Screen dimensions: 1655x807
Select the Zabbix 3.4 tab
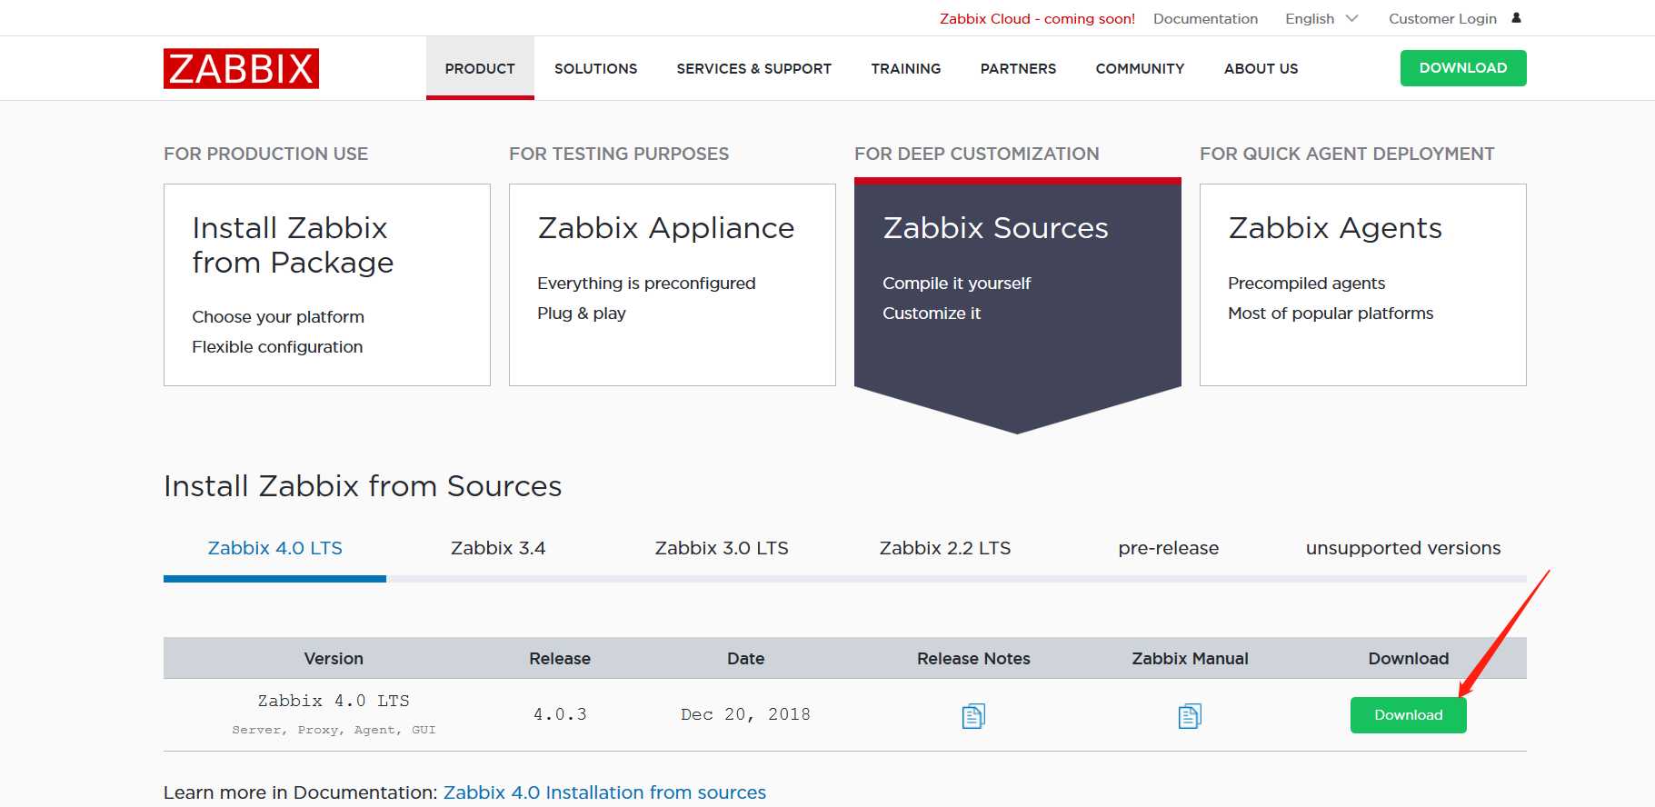(x=498, y=548)
